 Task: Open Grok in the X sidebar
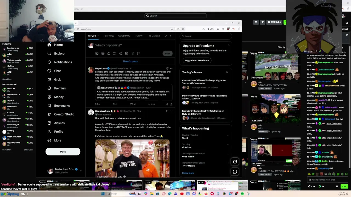click(54, 80)
